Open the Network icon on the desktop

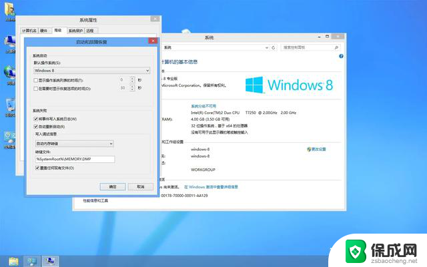coord(10,75)
